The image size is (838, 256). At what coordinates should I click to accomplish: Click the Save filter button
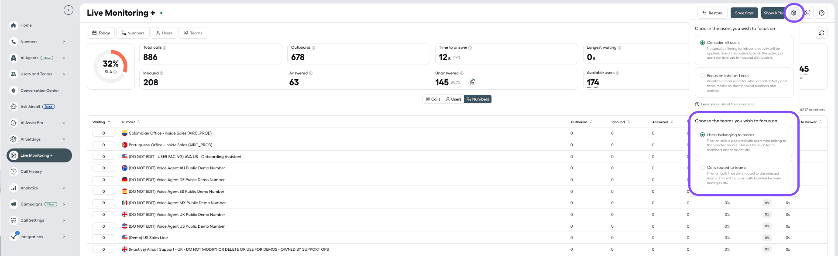click(744, 13)
